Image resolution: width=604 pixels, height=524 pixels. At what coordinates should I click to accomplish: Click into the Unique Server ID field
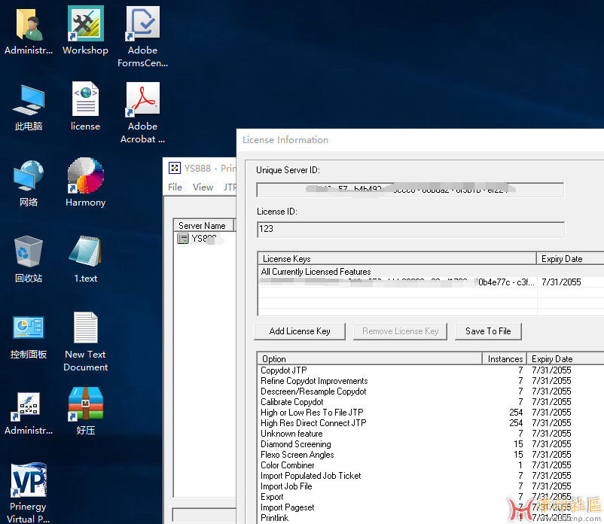pyautogui.click(x=410, y=190)
